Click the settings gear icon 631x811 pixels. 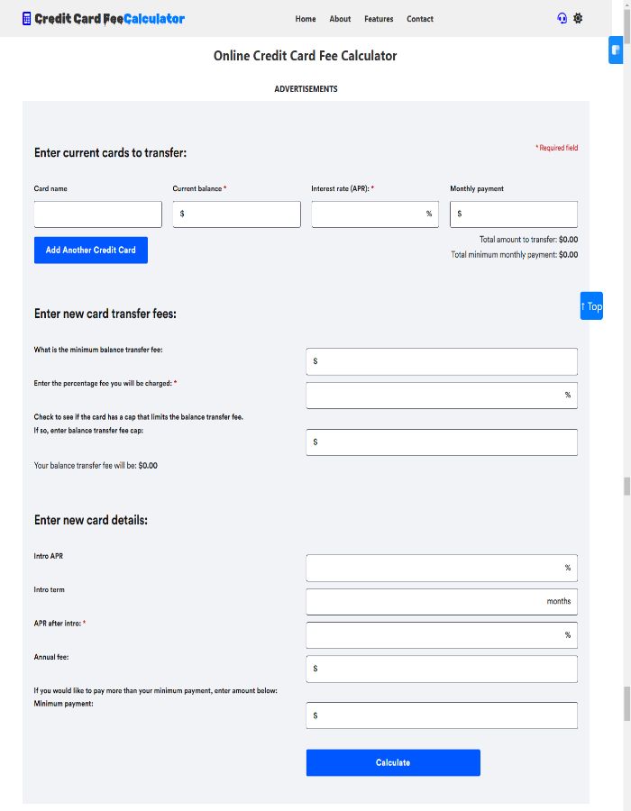pos(578,19)
